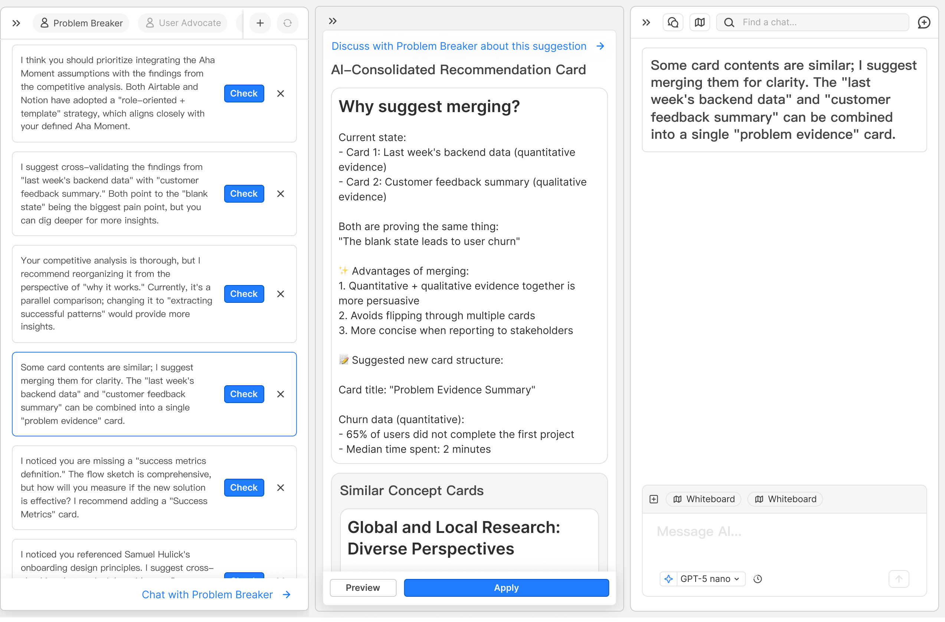Dismiss the success metrics suggestion
The image size is (945, 622).
click(x=280, y=488)
